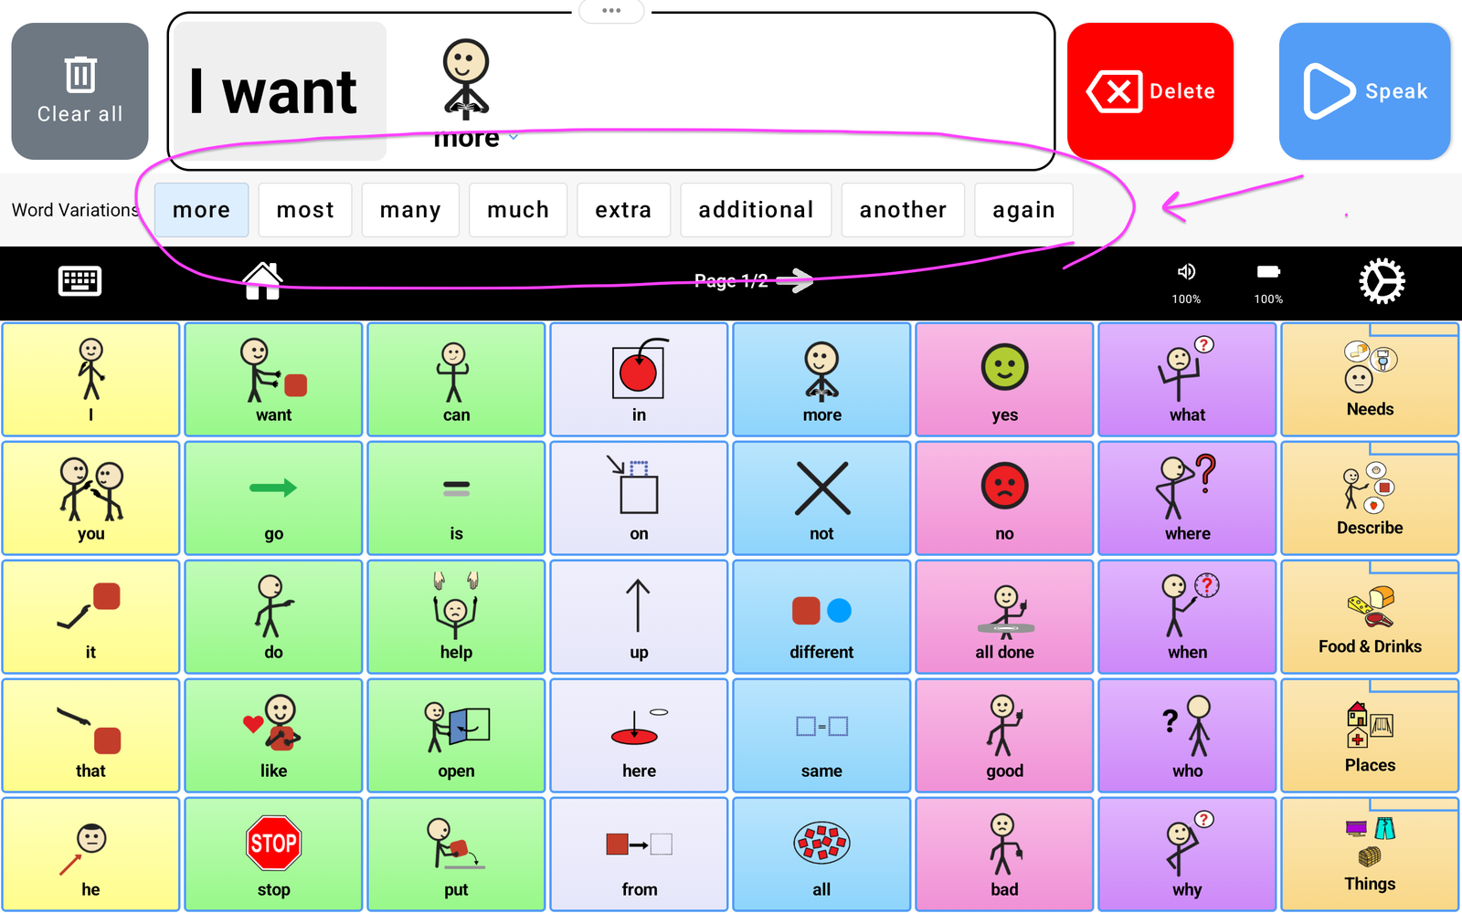The height and width of the screenshot is (913, 1462).
Task: Open the Food & Drinks folder
Action: point(1370,616)
